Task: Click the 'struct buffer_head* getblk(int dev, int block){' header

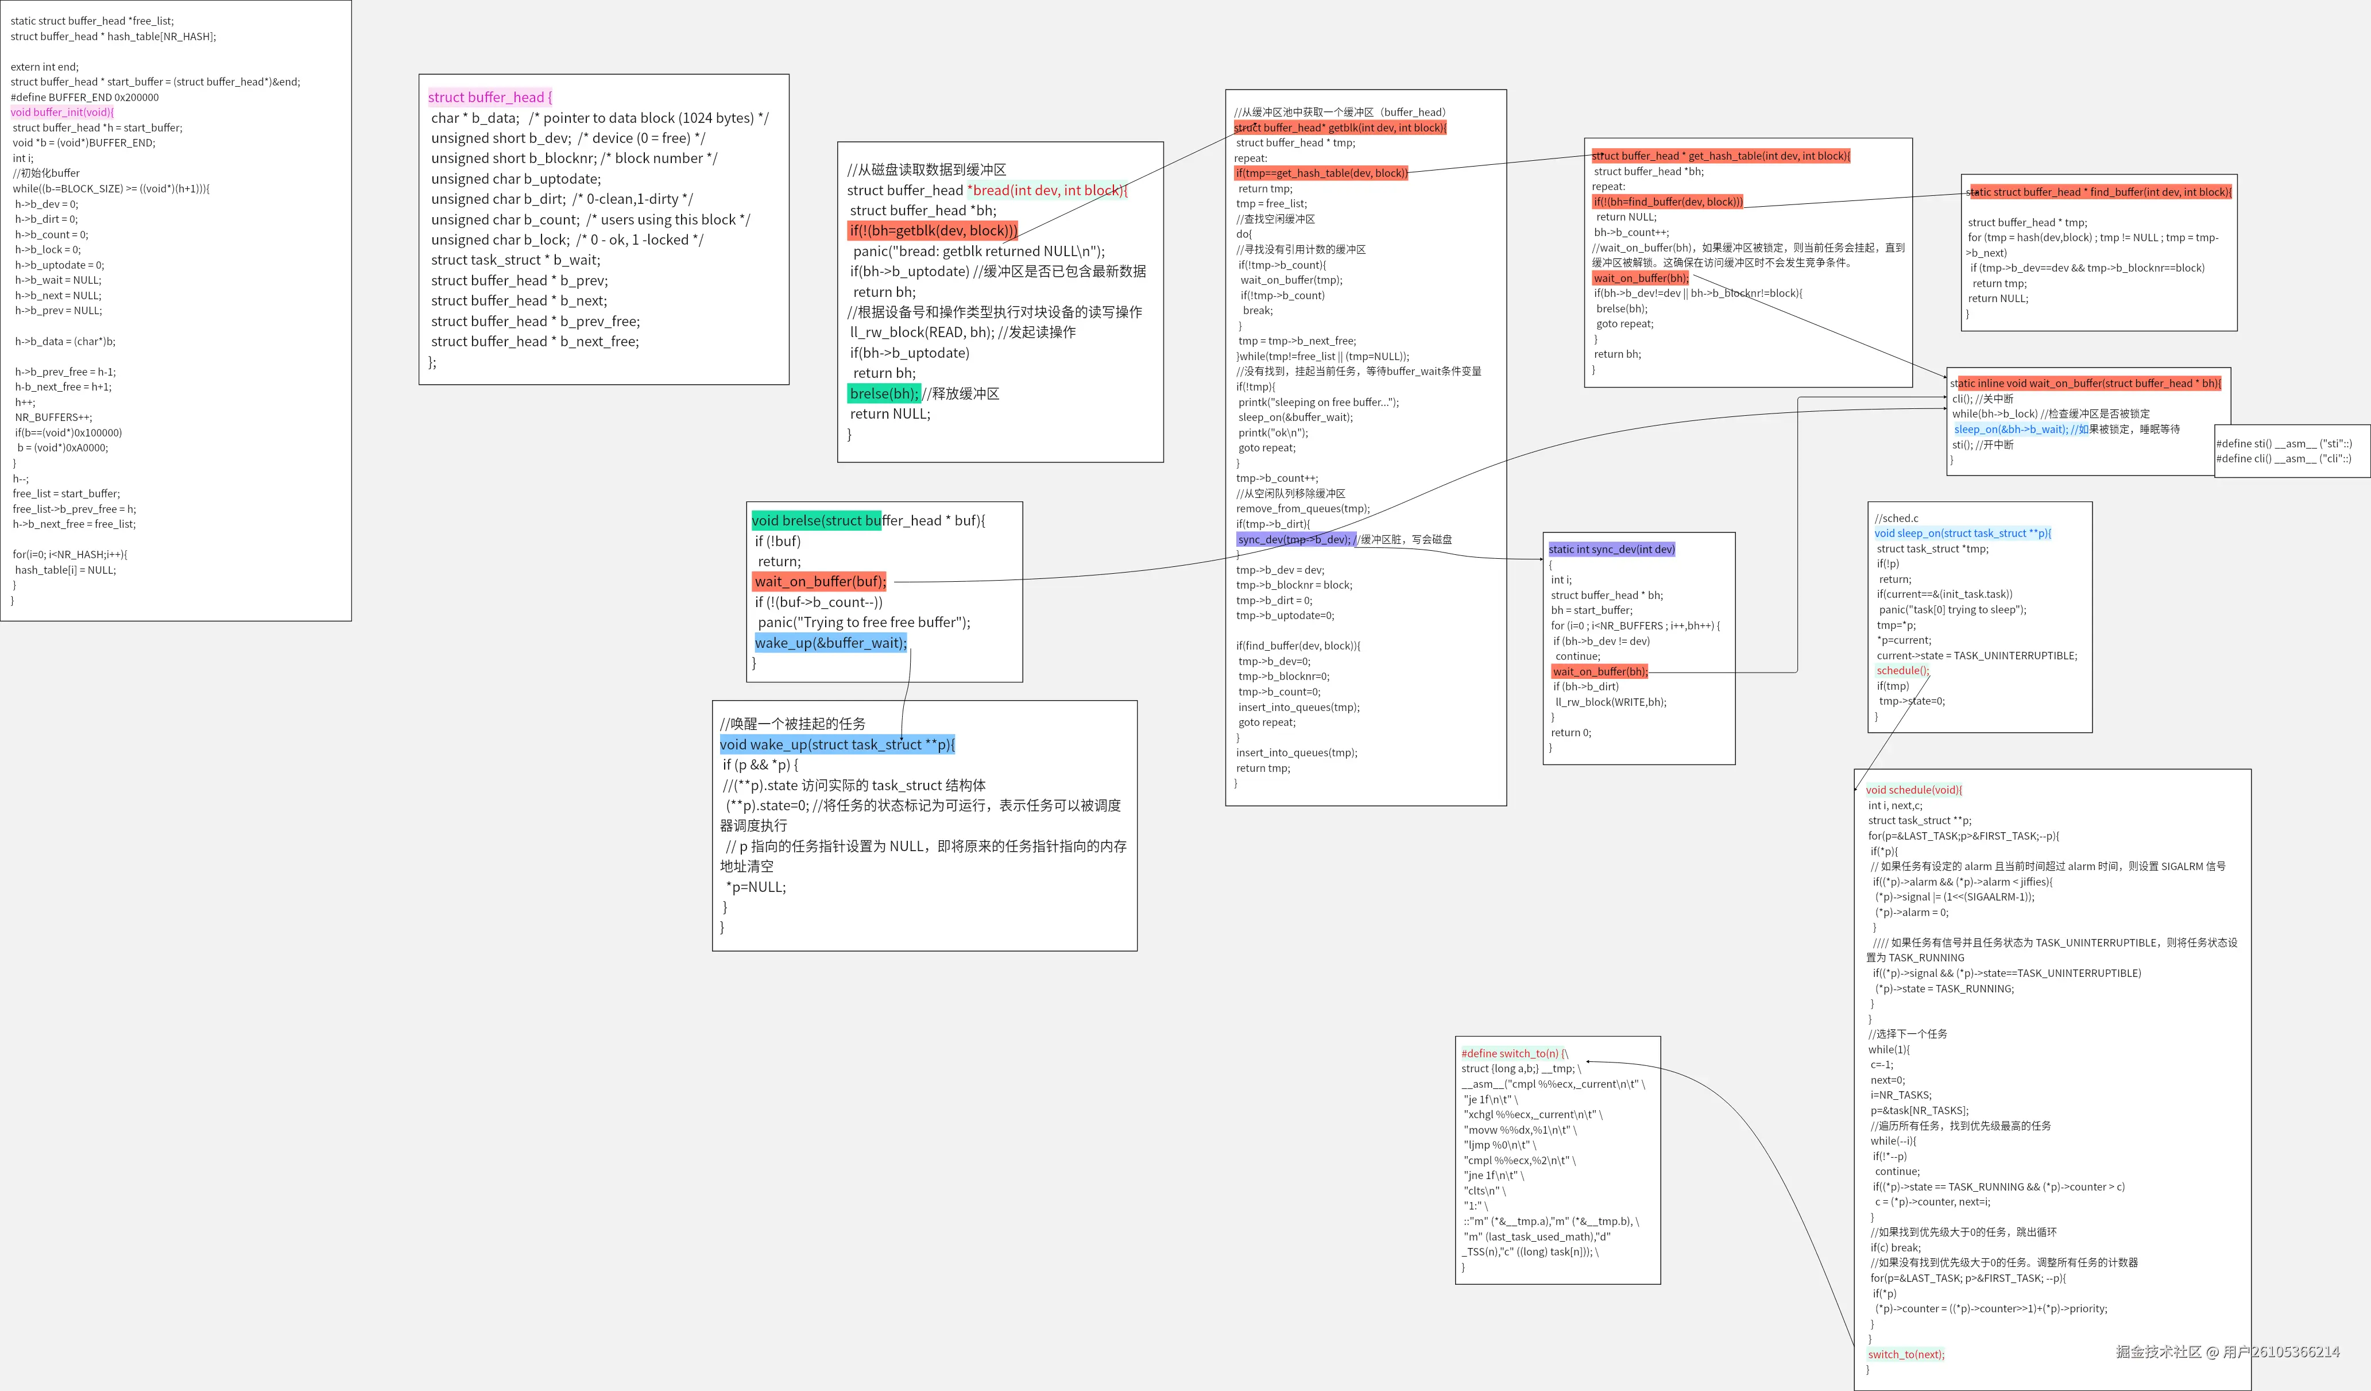Action: (x=1340, y=127)
